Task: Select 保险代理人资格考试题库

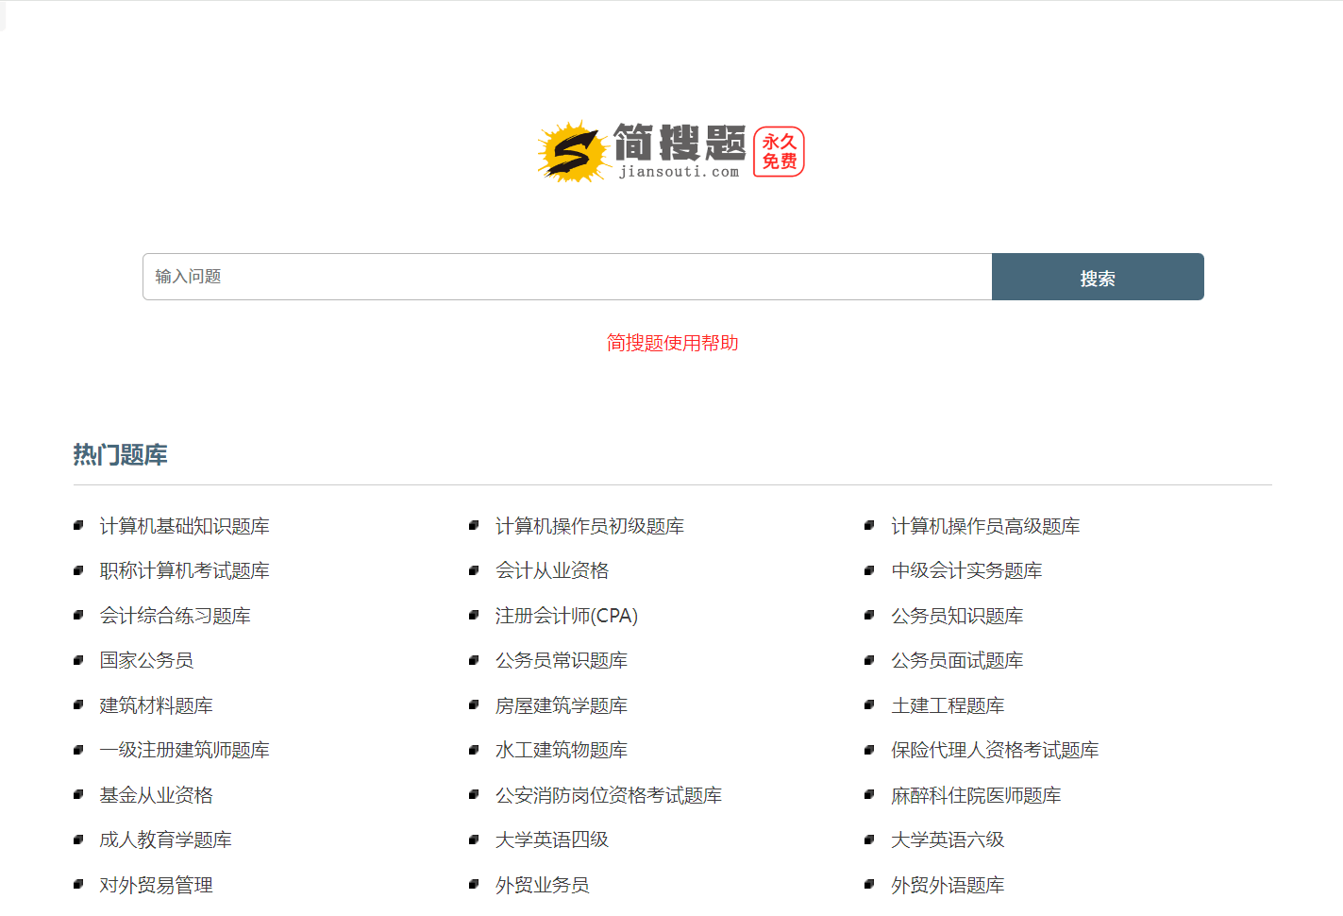Action: (x=994, y=750)
